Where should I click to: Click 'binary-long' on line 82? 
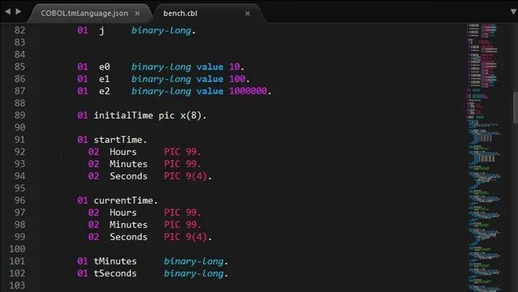coord(161,31)
